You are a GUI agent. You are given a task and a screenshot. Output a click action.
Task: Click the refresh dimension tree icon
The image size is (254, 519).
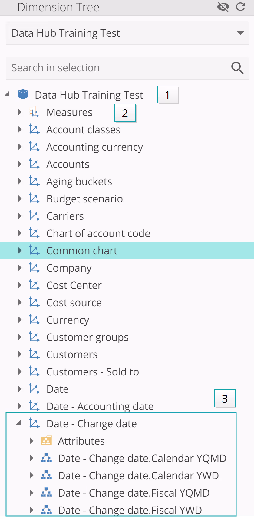click(x=241, y=7)
